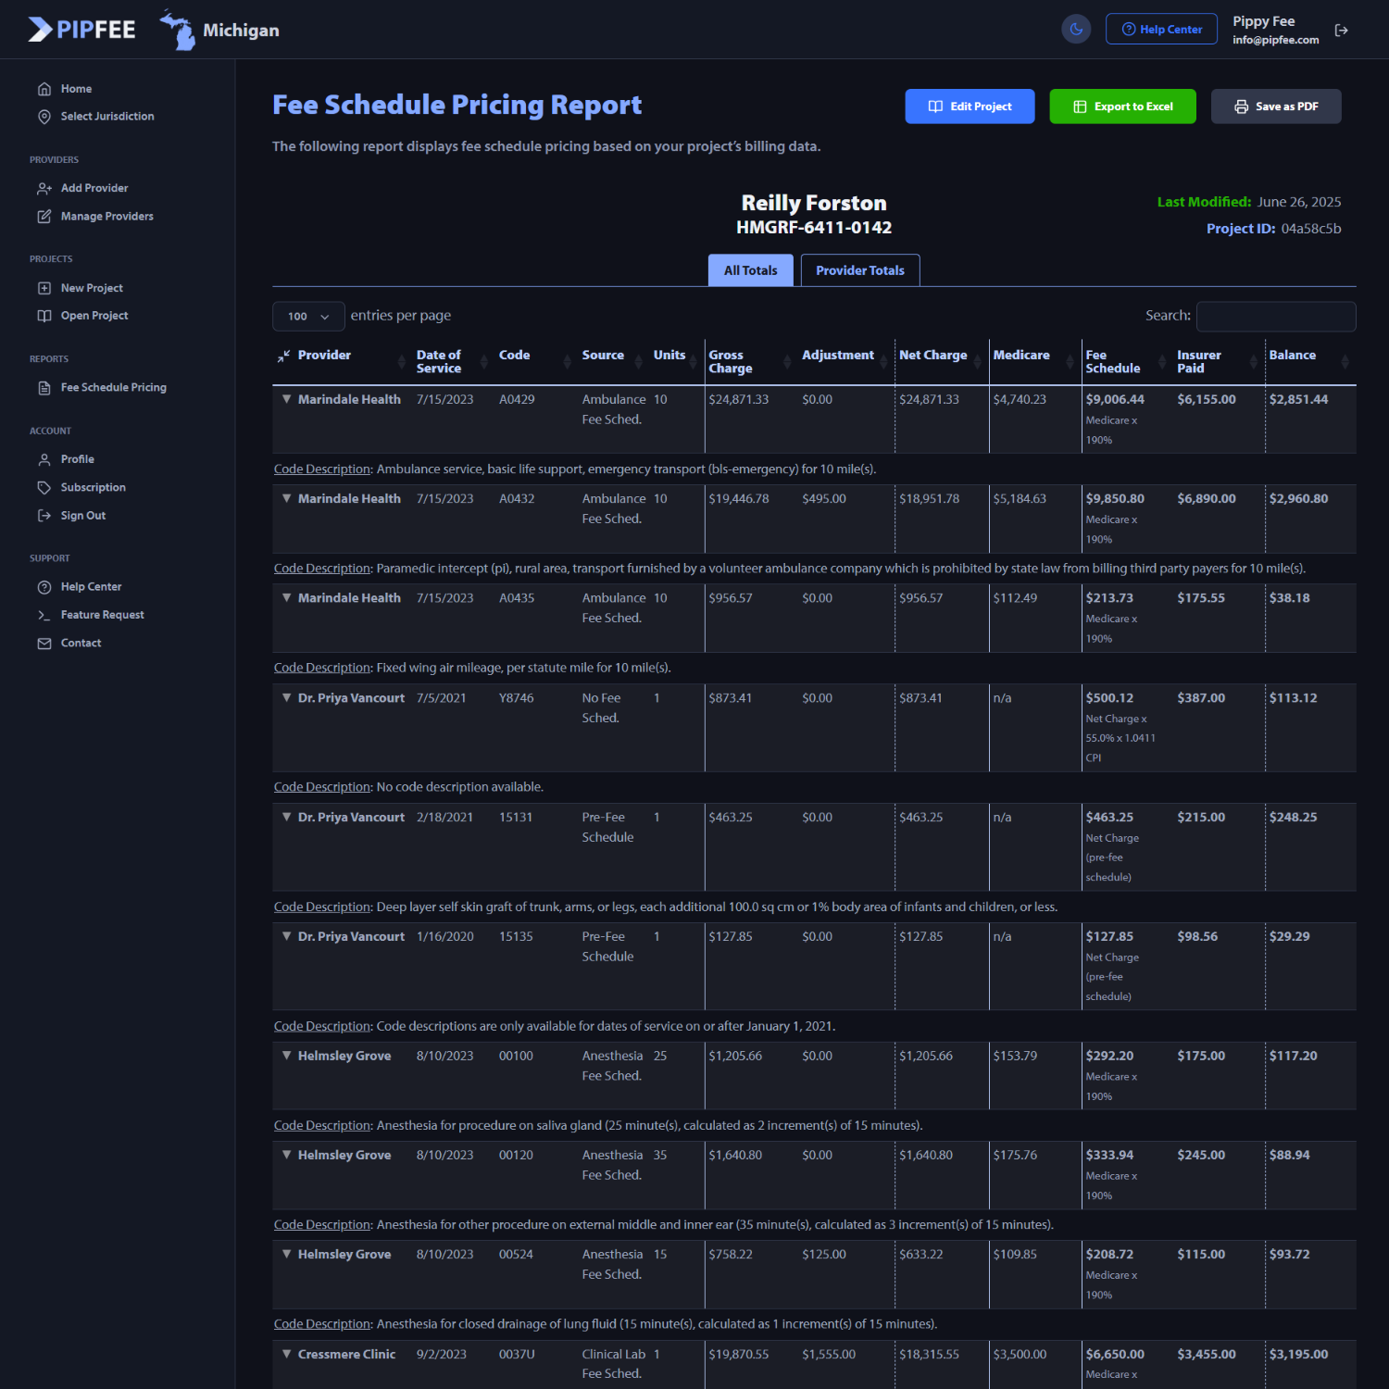The image size is (1389, 1389).
Task: Click the Sign Out sidebar icon
Action: [x=44, y=516]
